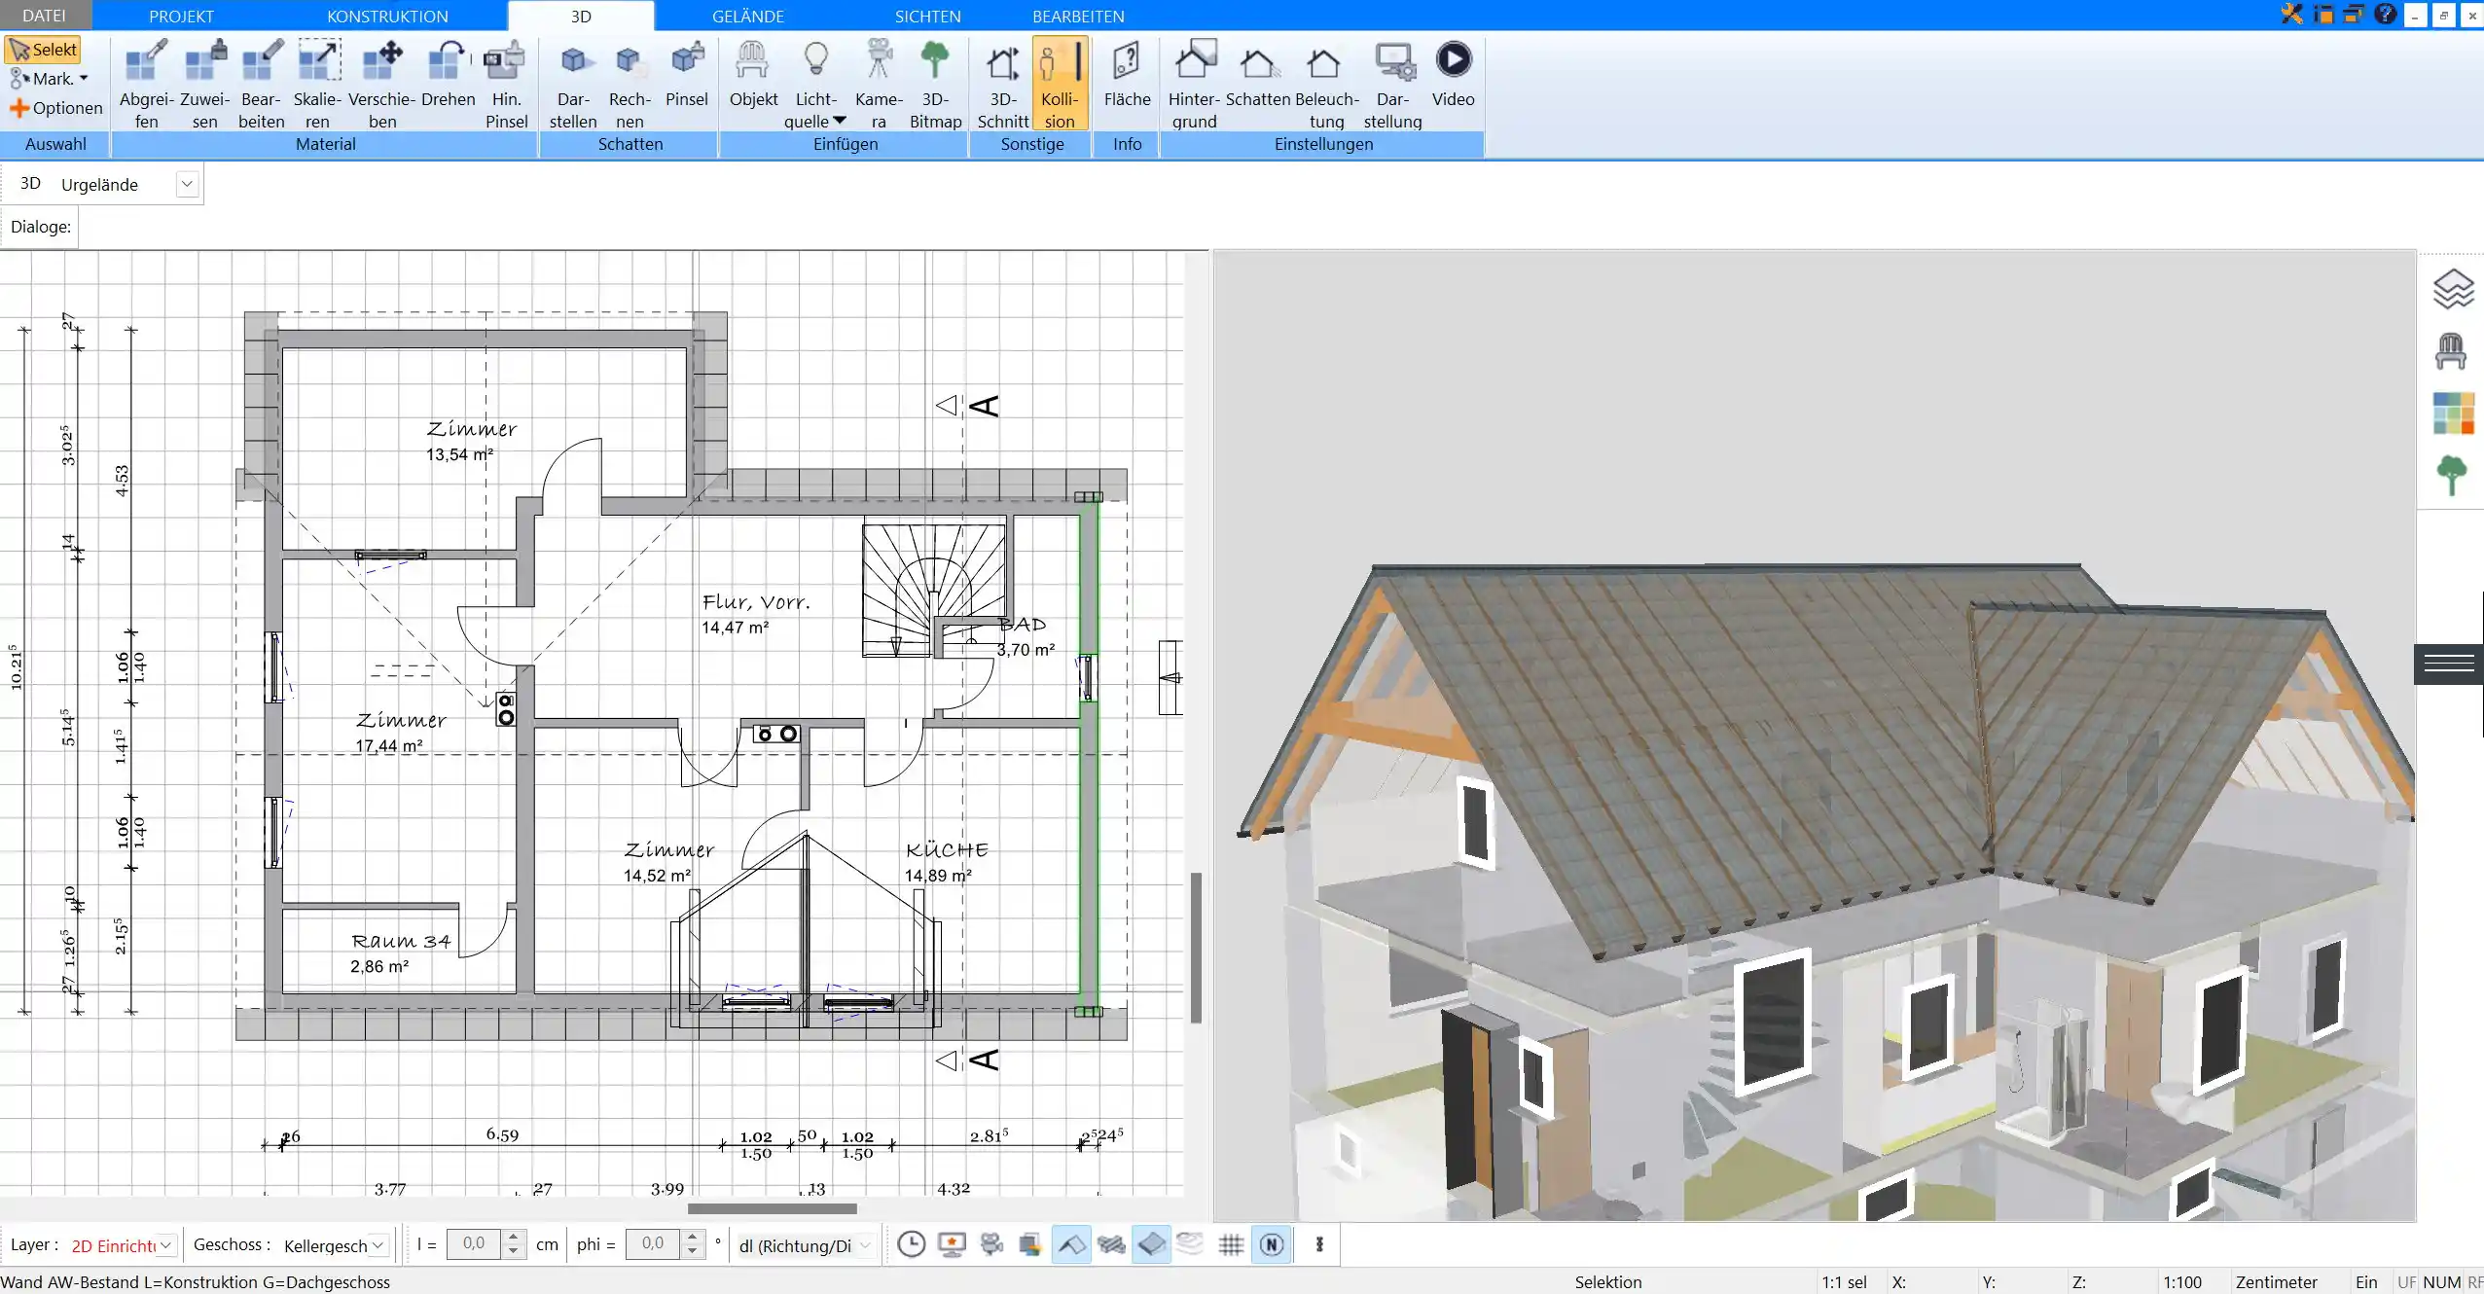The image size is (2484, 1294).
Task: Activate the Selekt selection tool
Action: coord(43,50)
